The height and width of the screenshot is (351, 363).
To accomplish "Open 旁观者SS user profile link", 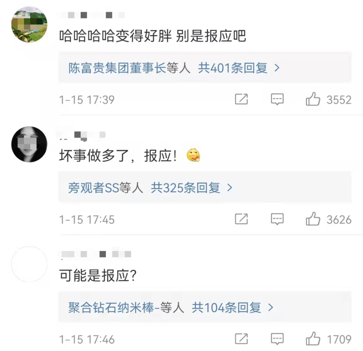I will pyautogui.click(x=94, y=188).
